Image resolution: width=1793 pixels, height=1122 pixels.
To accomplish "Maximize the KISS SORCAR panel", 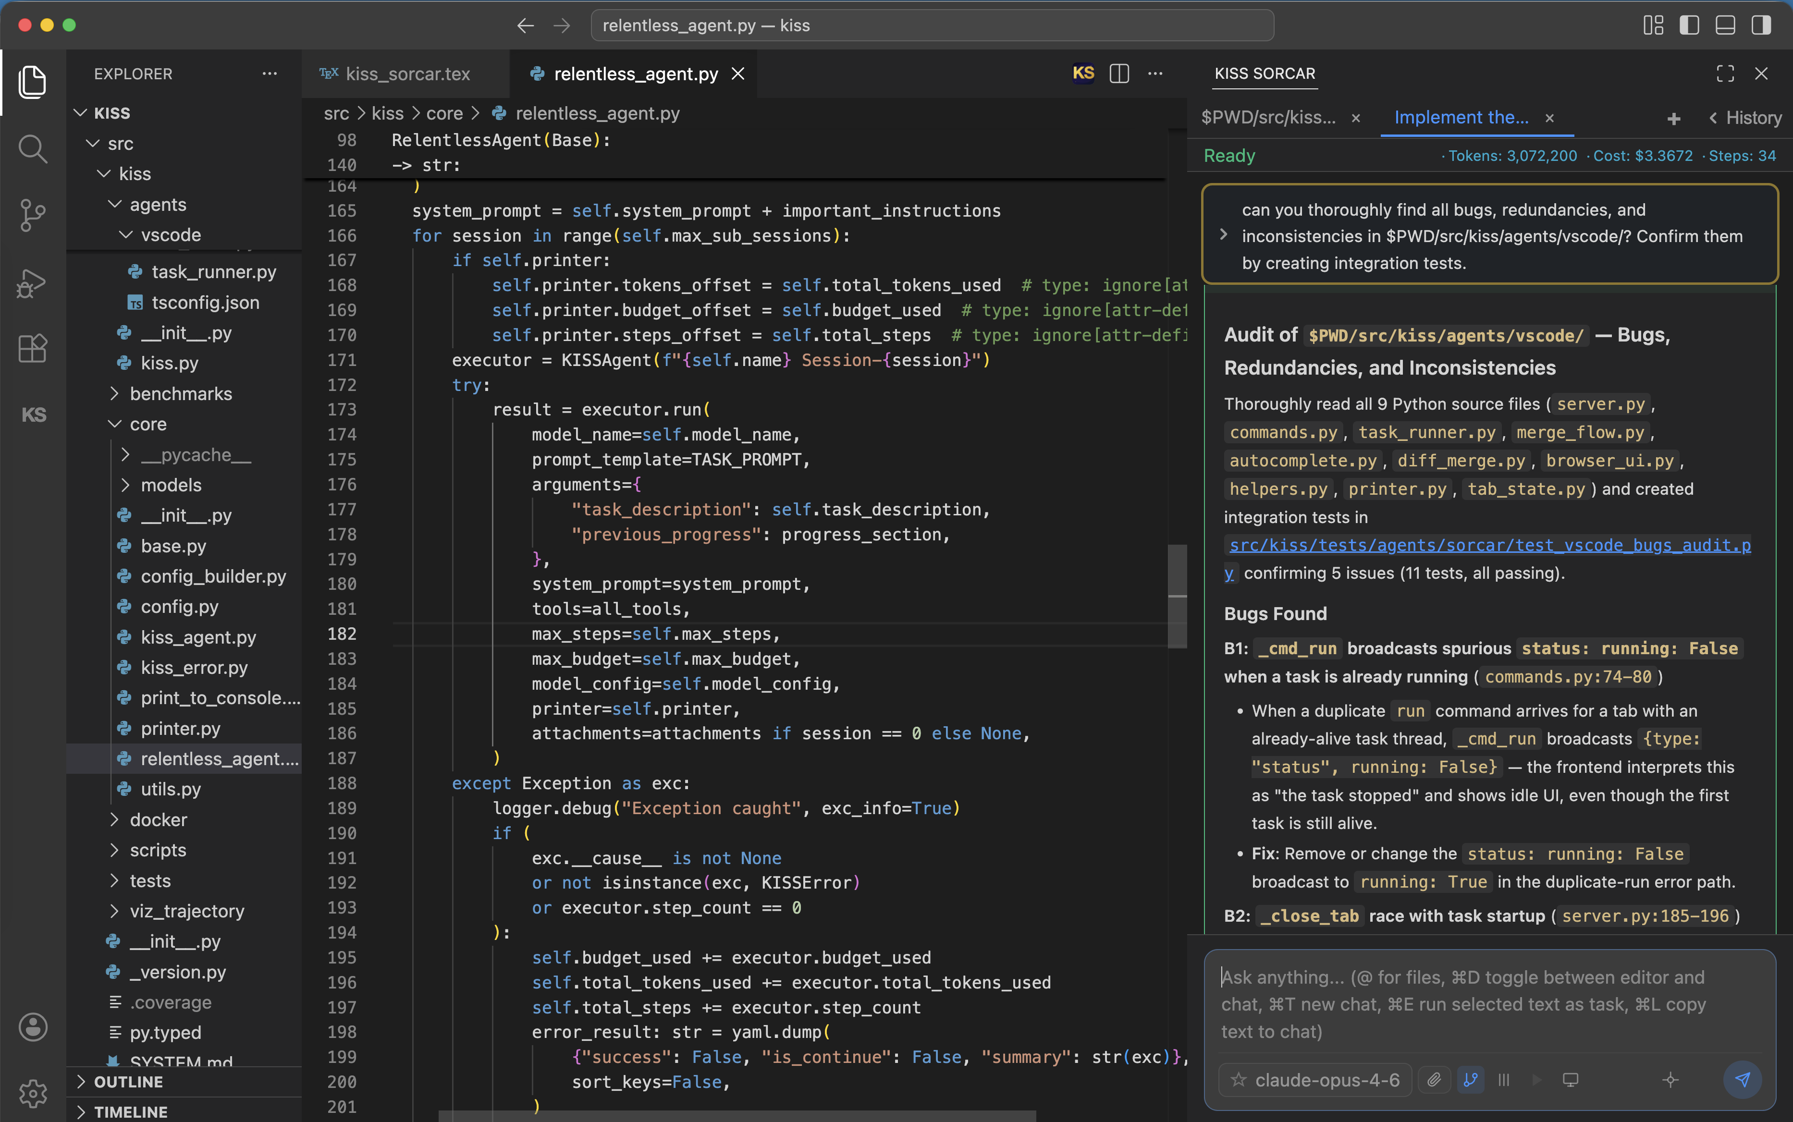I will [1725, 73].
